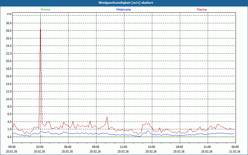Click the m/s unit label
The image size is (248, 155).
[9, 14]
